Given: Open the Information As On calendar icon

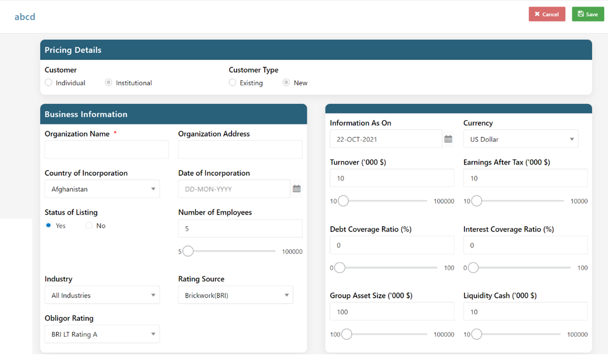Looking at the screenshot, I should point(448,139).
